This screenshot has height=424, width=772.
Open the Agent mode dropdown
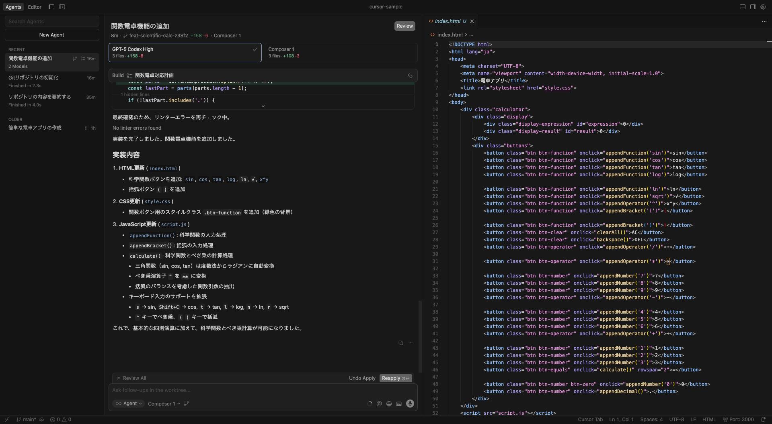pos(129,404)
